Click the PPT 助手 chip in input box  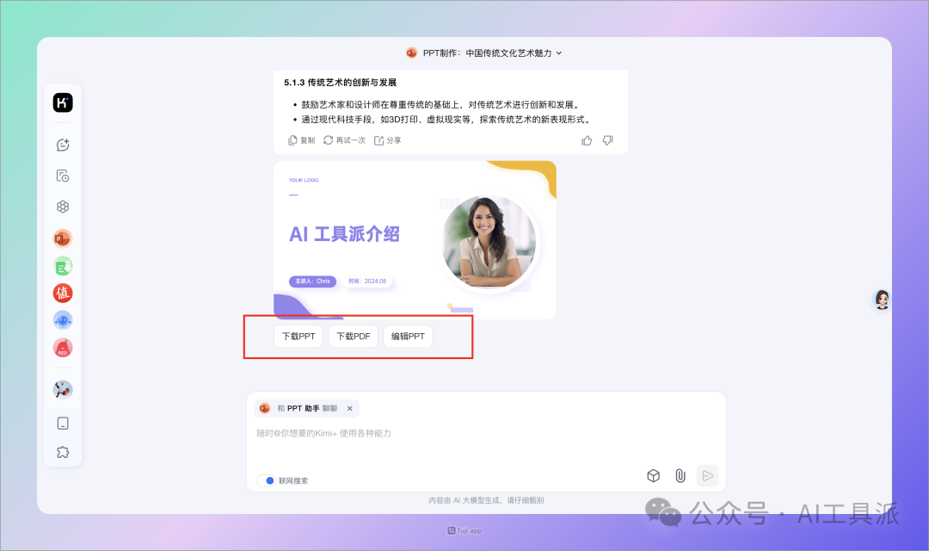307,409
